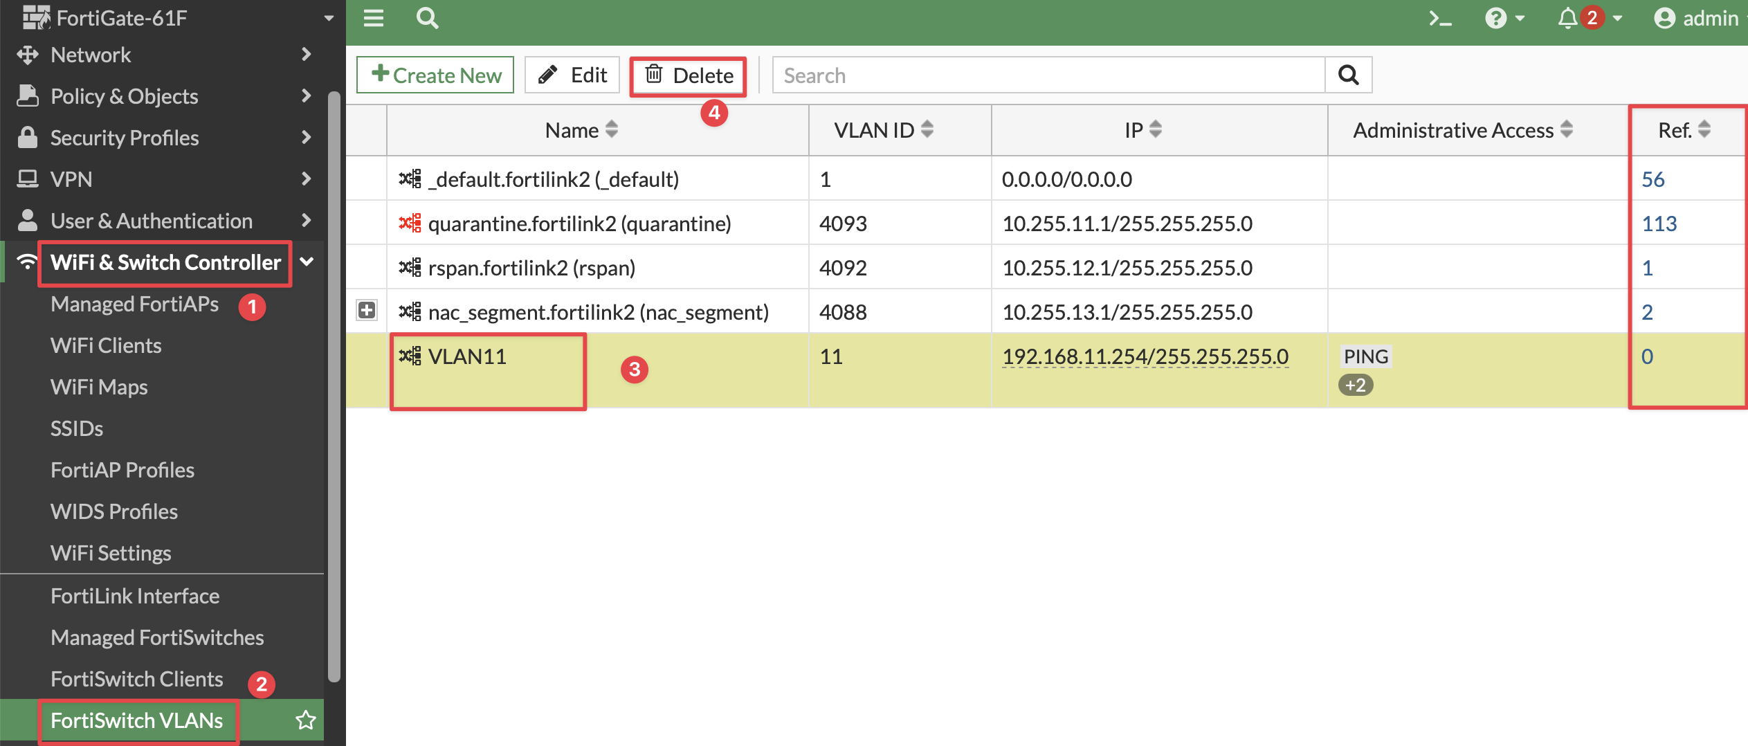The image size is (1748, 746).
Task: Sort by IP column
Action: 1160,130
